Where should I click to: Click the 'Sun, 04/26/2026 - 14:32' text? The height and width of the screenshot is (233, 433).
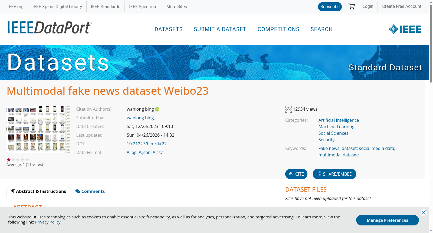pos(150,135)
